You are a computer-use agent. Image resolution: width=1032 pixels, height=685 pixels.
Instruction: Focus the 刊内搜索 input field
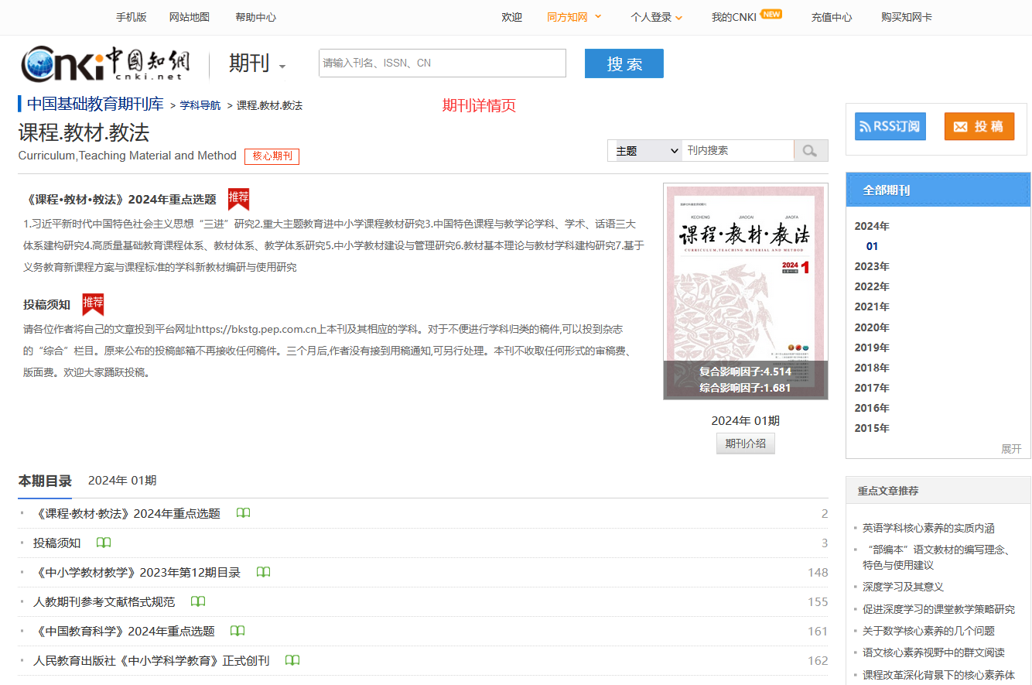tap(738, 151)
